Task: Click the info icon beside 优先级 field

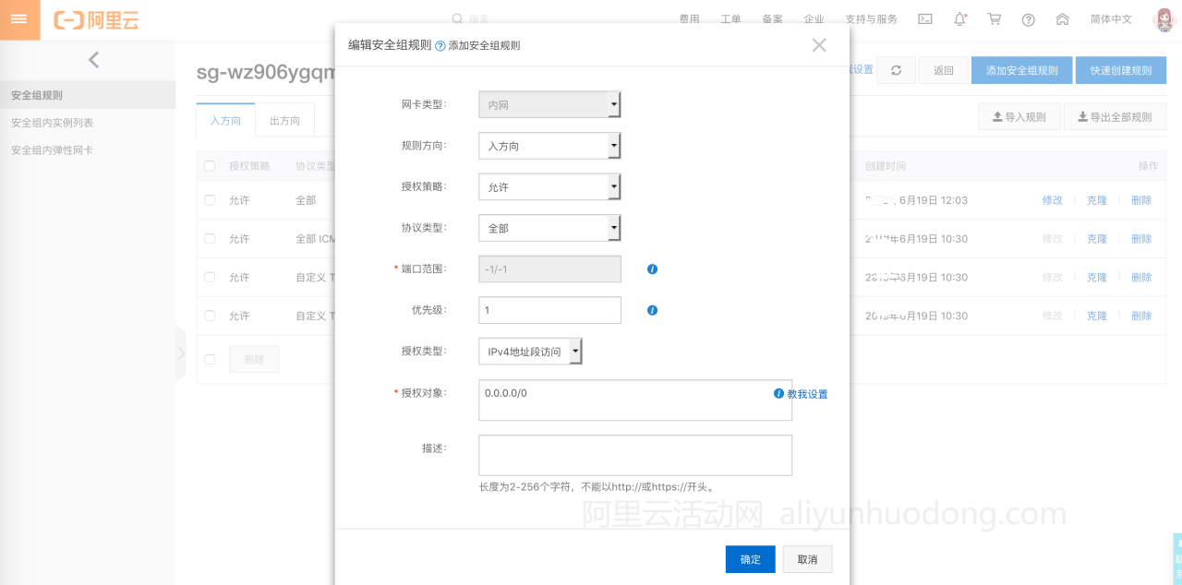Action: point(652,311)
